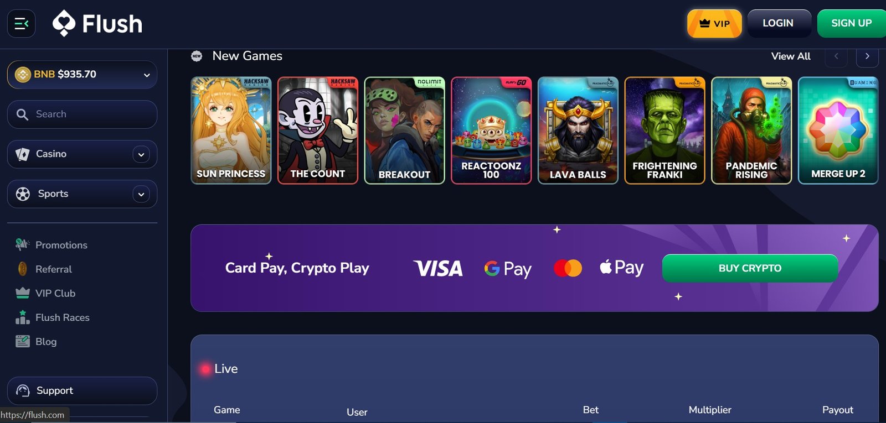
Task: Go to previous New Games carousel page
Action: coord(836,56)
